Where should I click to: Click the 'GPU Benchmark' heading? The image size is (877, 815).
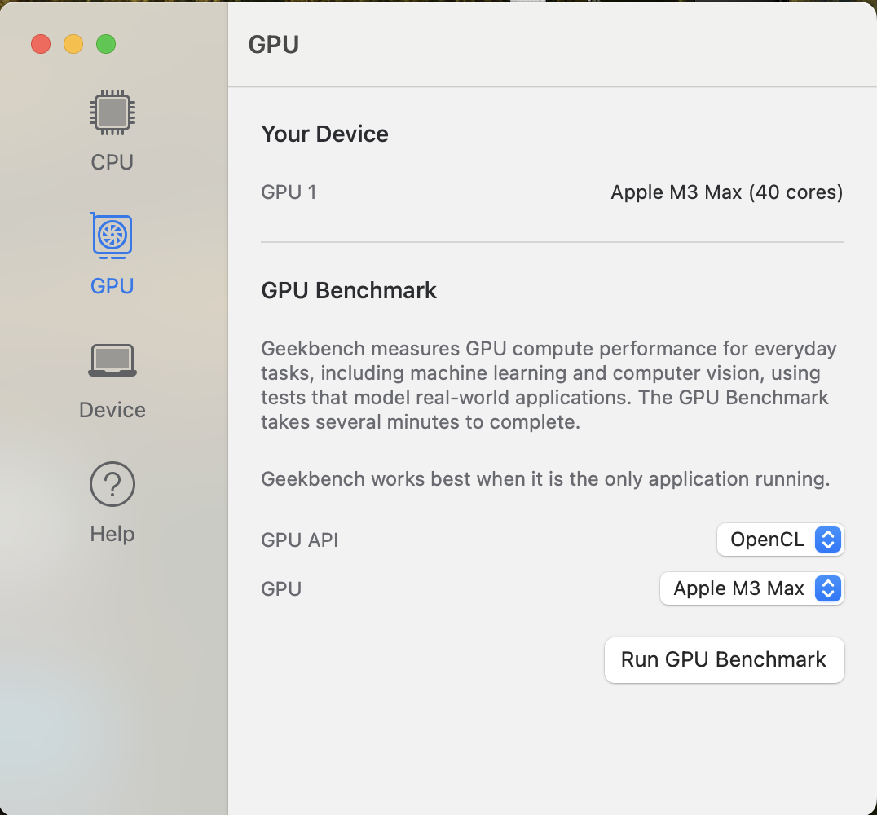coord(349,291)
